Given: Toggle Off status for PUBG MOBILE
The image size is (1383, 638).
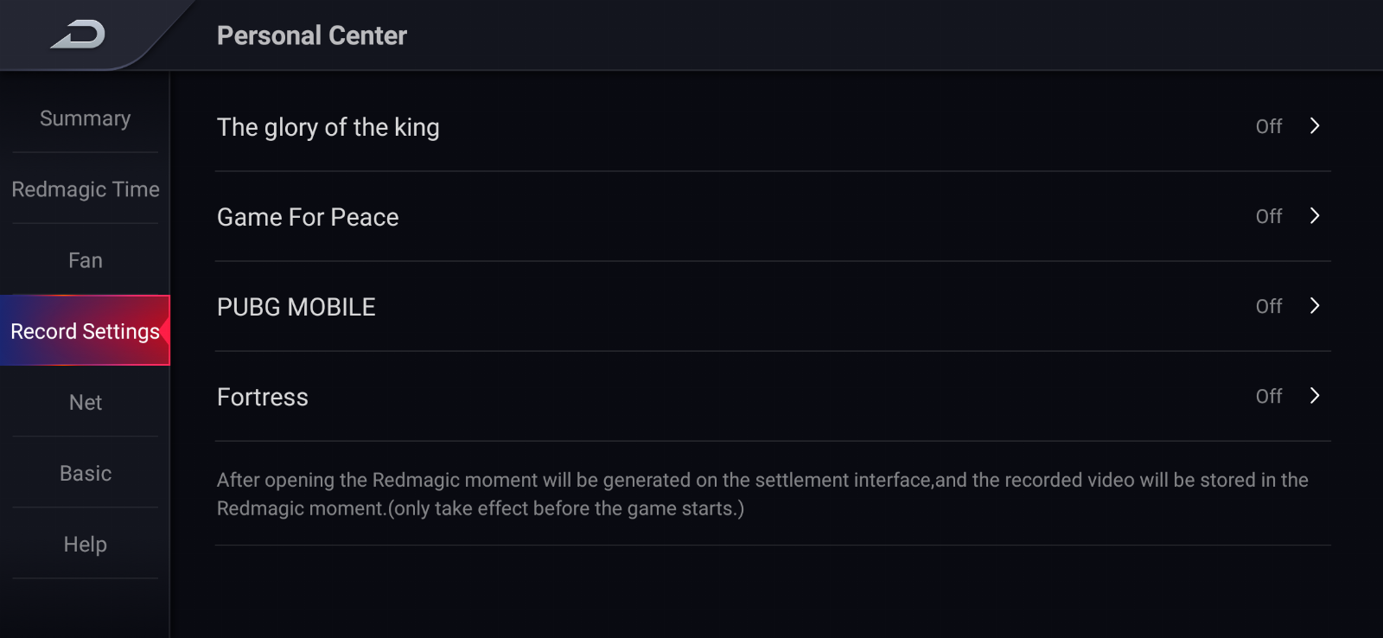Looking at the screenshot, I should [x=1269, y=306].
